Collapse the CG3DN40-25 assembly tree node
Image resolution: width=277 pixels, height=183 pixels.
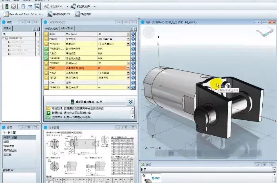click(3, 38)
